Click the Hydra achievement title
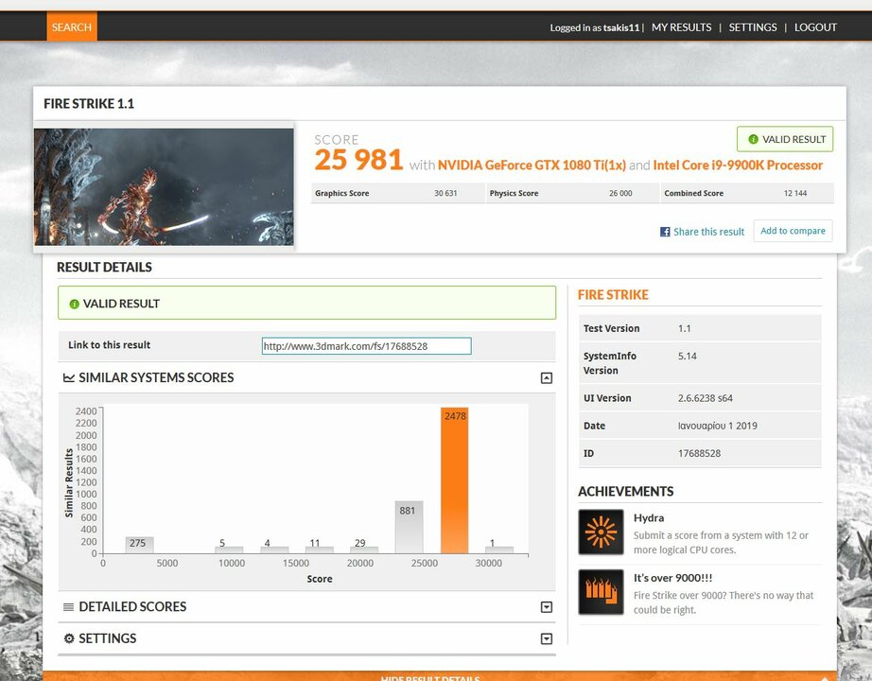The image size is (872, 681). [x=649, y=518]
